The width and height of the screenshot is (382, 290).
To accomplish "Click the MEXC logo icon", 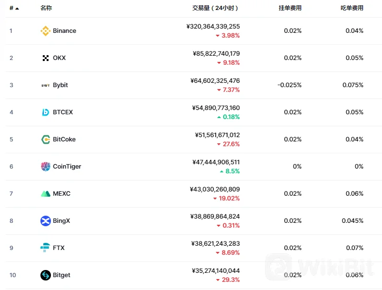I will 45,194.
